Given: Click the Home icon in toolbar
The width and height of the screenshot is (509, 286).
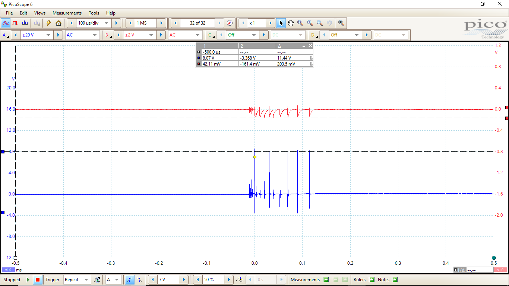Looking at the screenshot, I should pos(59,23).
